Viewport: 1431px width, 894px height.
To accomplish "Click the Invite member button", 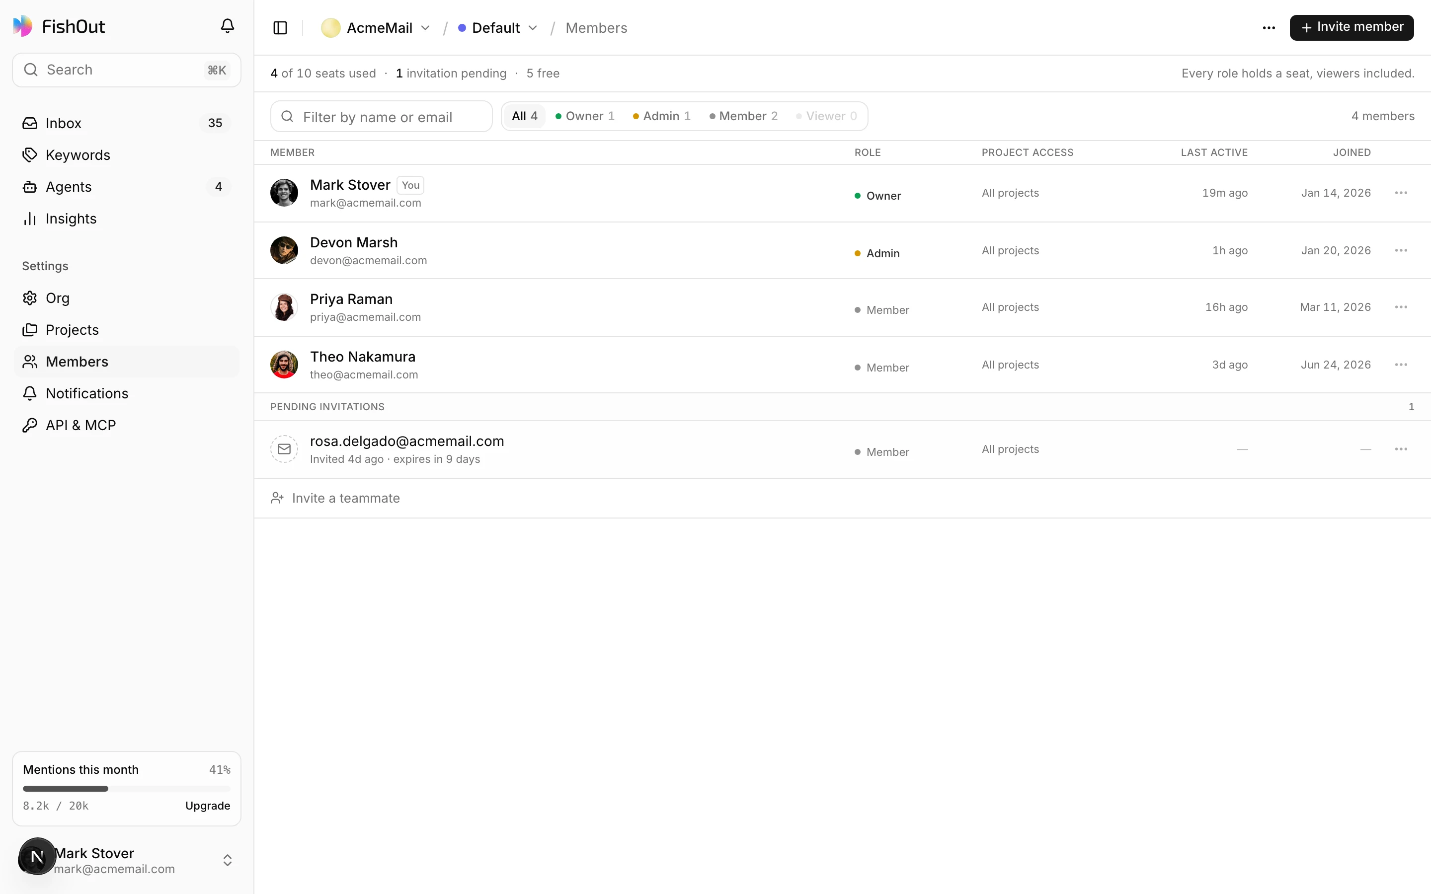I will pos(1352,28).
